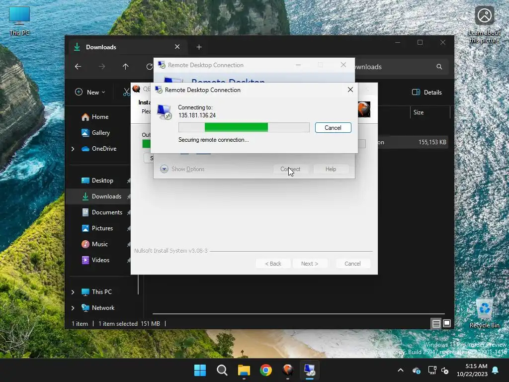Switch to large thumbnails view
Image resolution: width=509 pixels, height=382 pixels.
(x=447, y=323)
